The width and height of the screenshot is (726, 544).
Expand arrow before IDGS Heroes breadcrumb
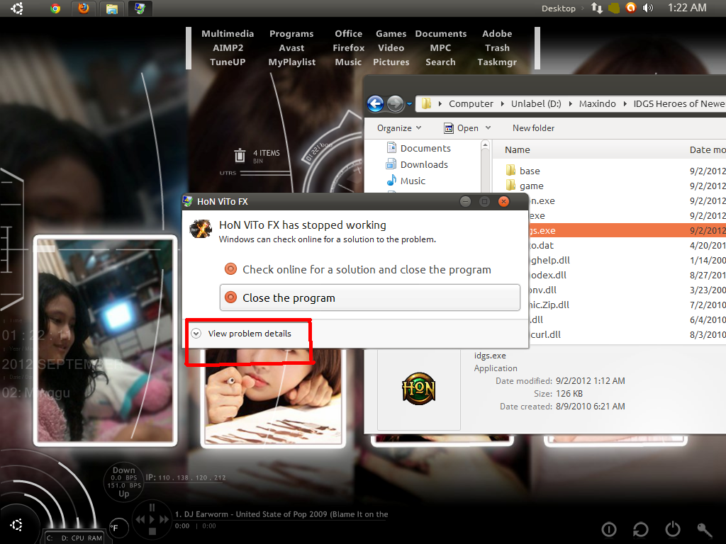coord(625,104)
